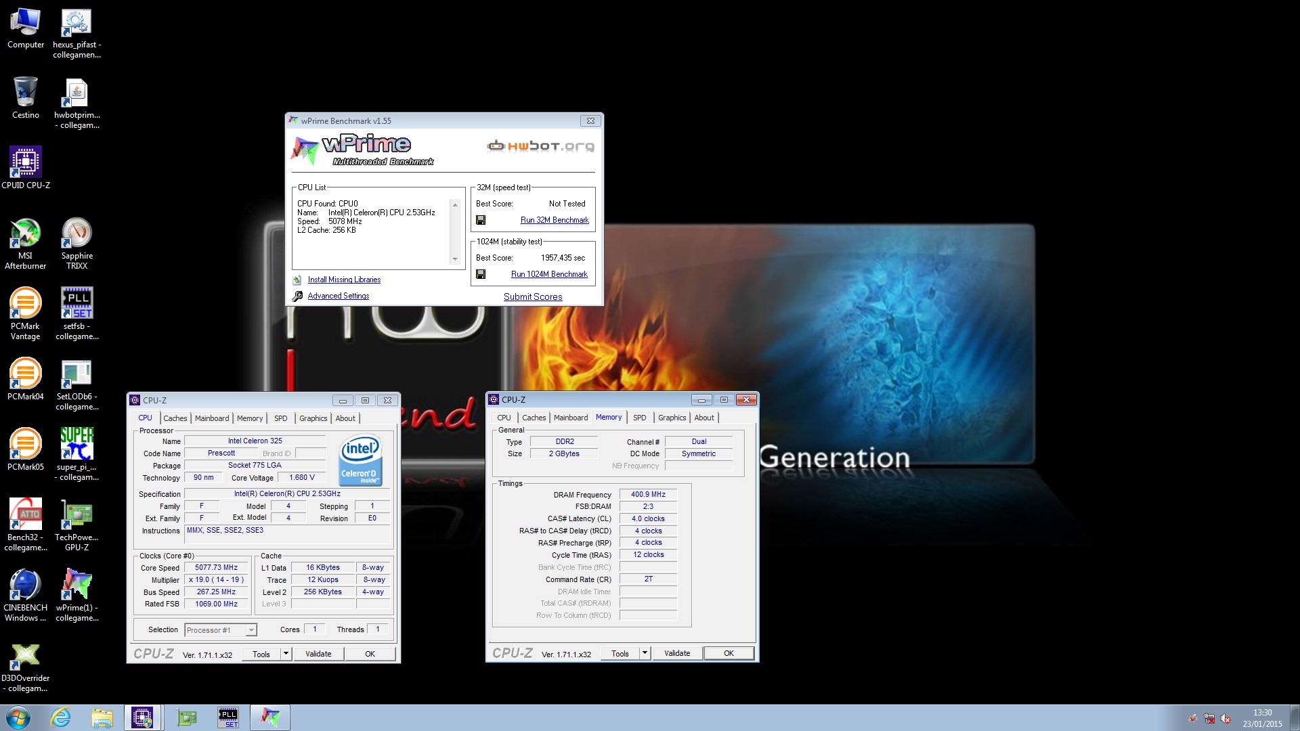Click OK button in left CPU-Z window

pos(370,654)
